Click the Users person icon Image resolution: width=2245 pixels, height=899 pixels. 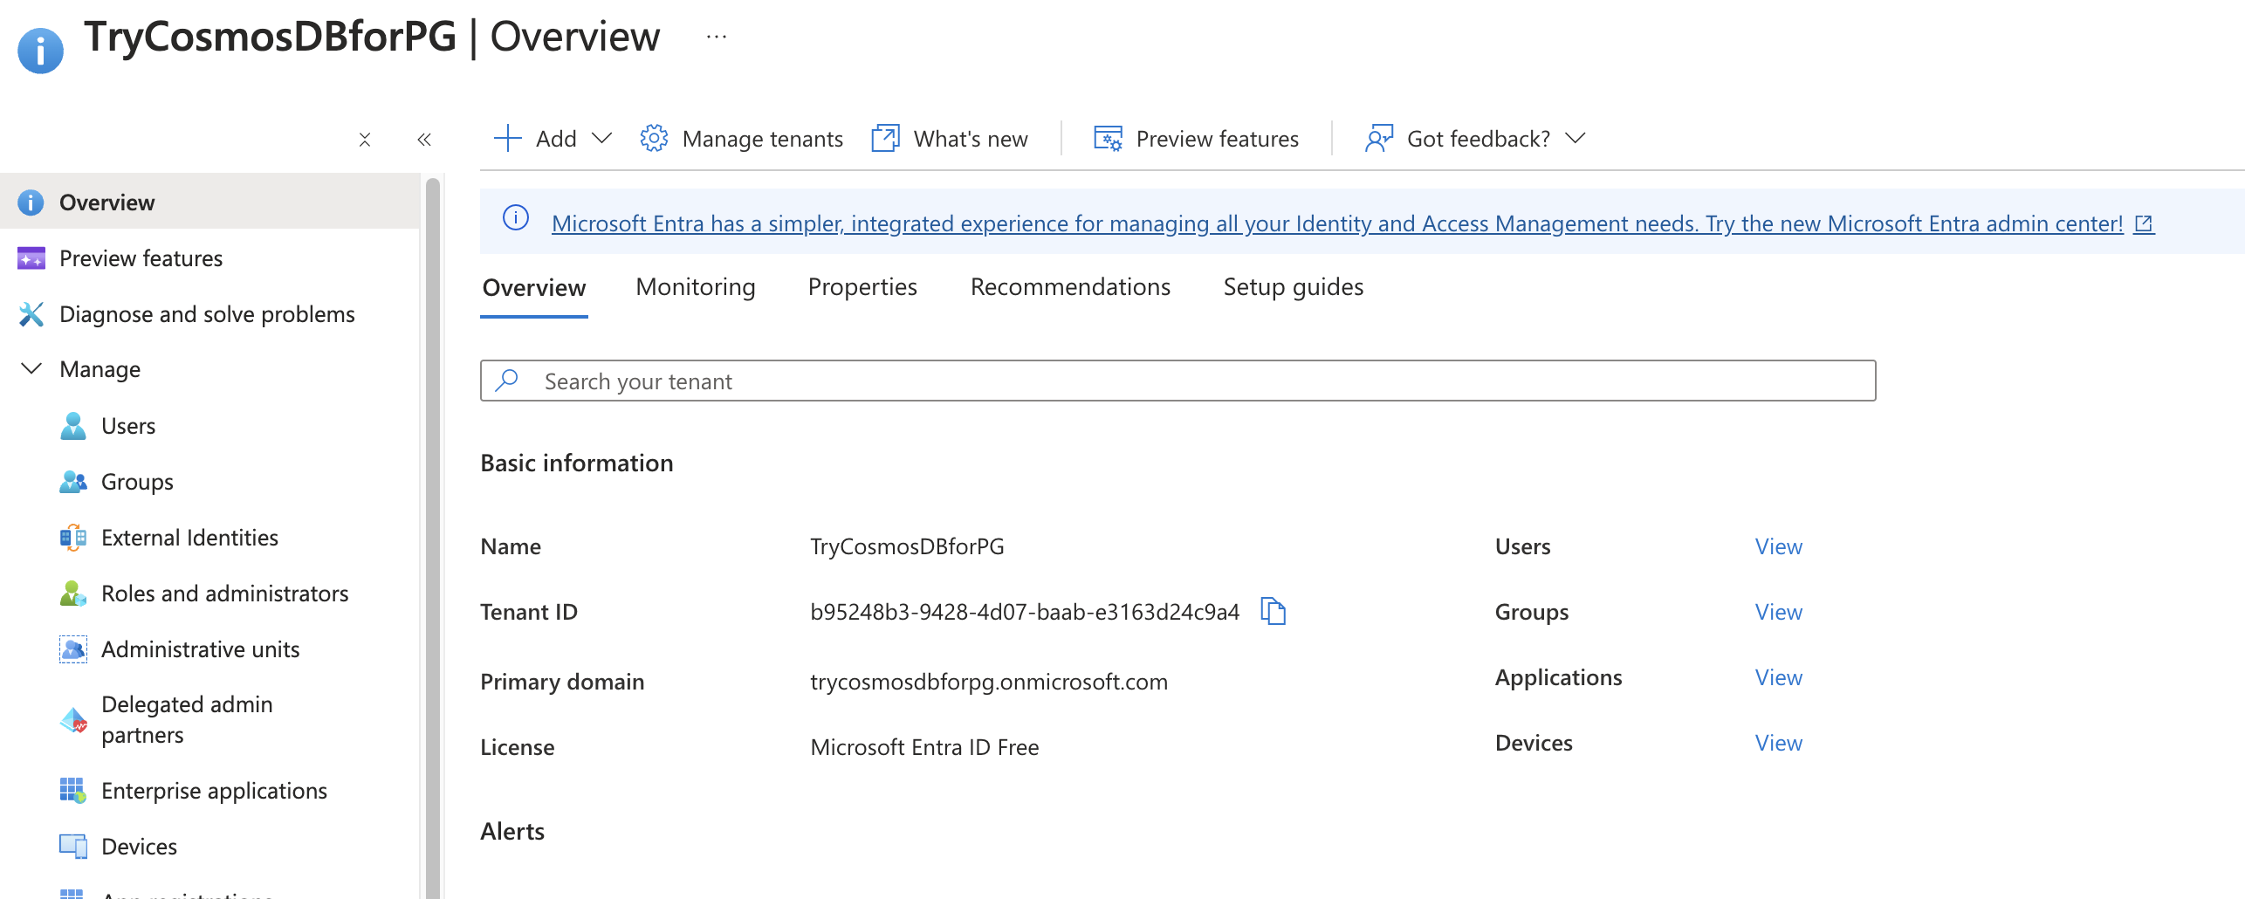tap(73, 426)
